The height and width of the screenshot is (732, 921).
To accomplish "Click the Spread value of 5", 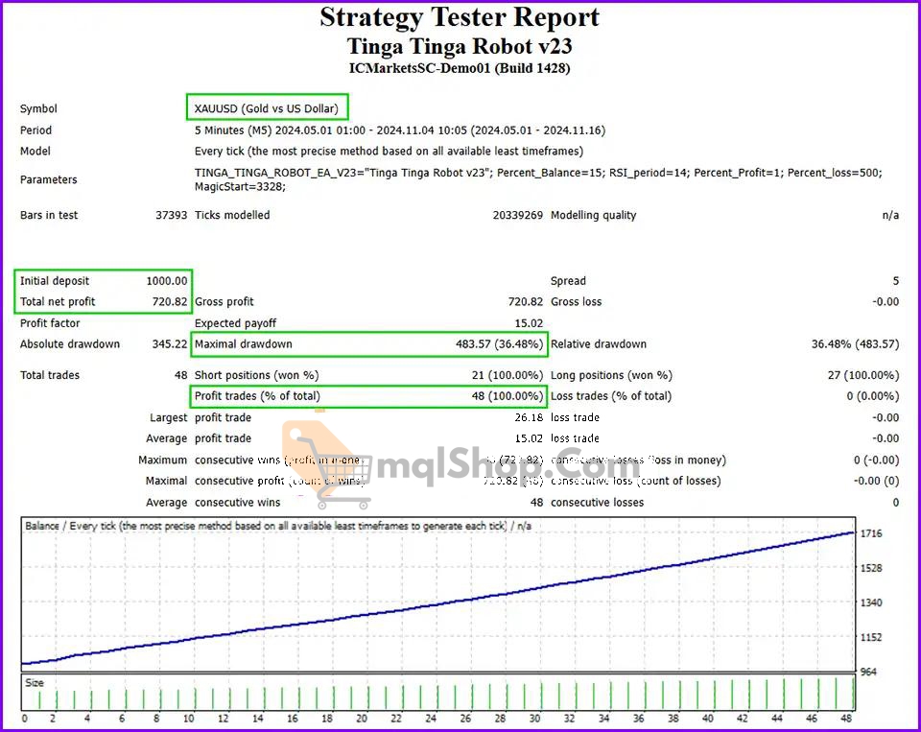I will tap(894, 280).
